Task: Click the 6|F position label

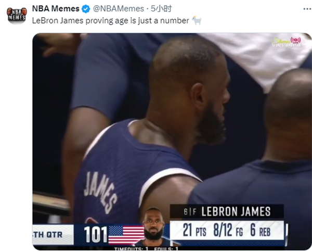Action: click(190, 212)
